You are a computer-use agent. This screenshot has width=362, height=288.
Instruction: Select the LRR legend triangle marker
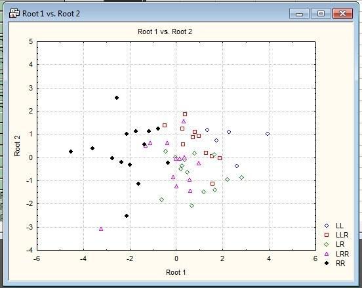[327, 254]
